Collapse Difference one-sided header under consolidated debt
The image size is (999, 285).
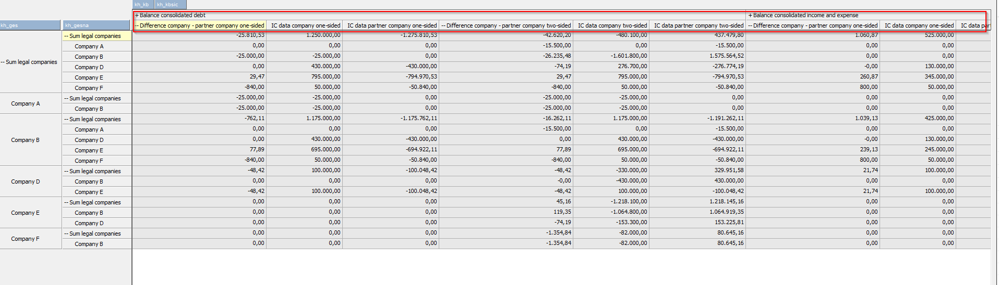tap(137, 25)
